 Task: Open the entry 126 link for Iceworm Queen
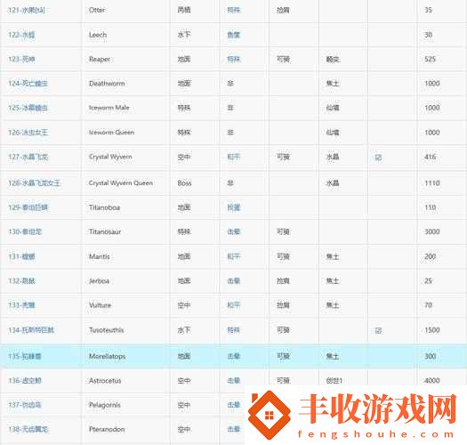(28, 133)
